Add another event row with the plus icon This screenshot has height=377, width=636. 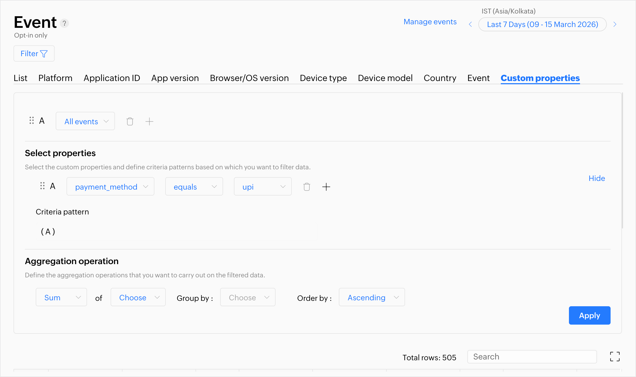[149, 122]
